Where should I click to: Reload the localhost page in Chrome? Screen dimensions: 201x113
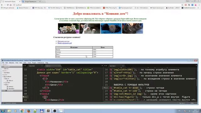coord(8,5)
